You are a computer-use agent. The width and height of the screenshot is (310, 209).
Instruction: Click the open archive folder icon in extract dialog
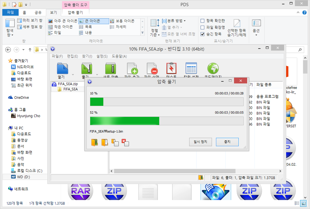(95, 142)
